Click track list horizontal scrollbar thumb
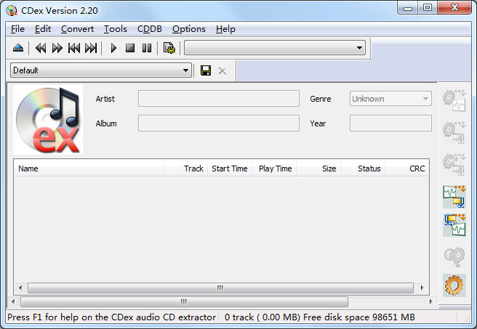Screen dimensions: 477x329 (x=220, y=288)
